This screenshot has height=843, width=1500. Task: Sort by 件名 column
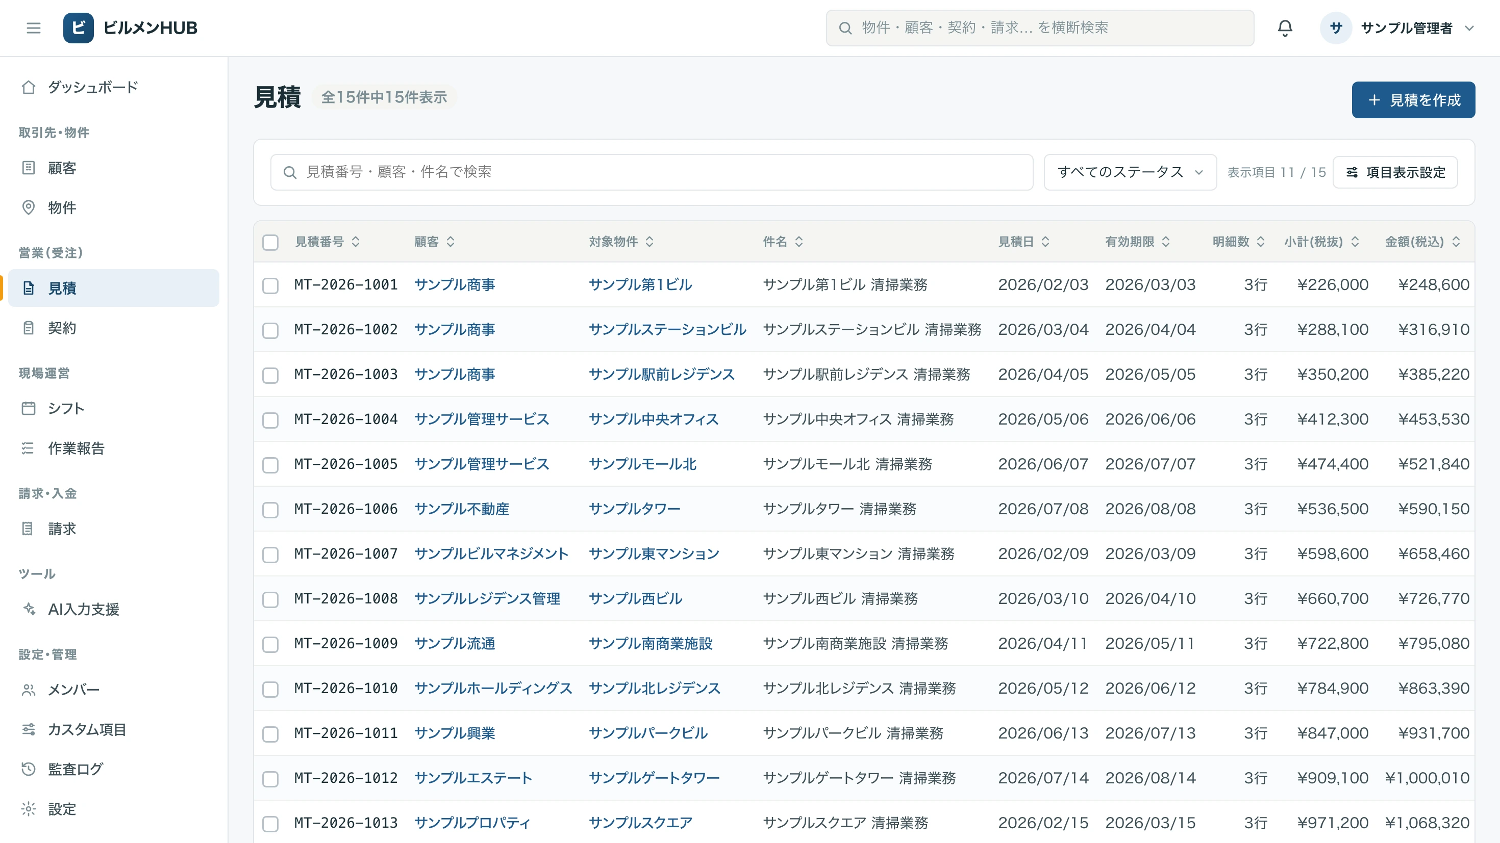click(x=783, y=242)
